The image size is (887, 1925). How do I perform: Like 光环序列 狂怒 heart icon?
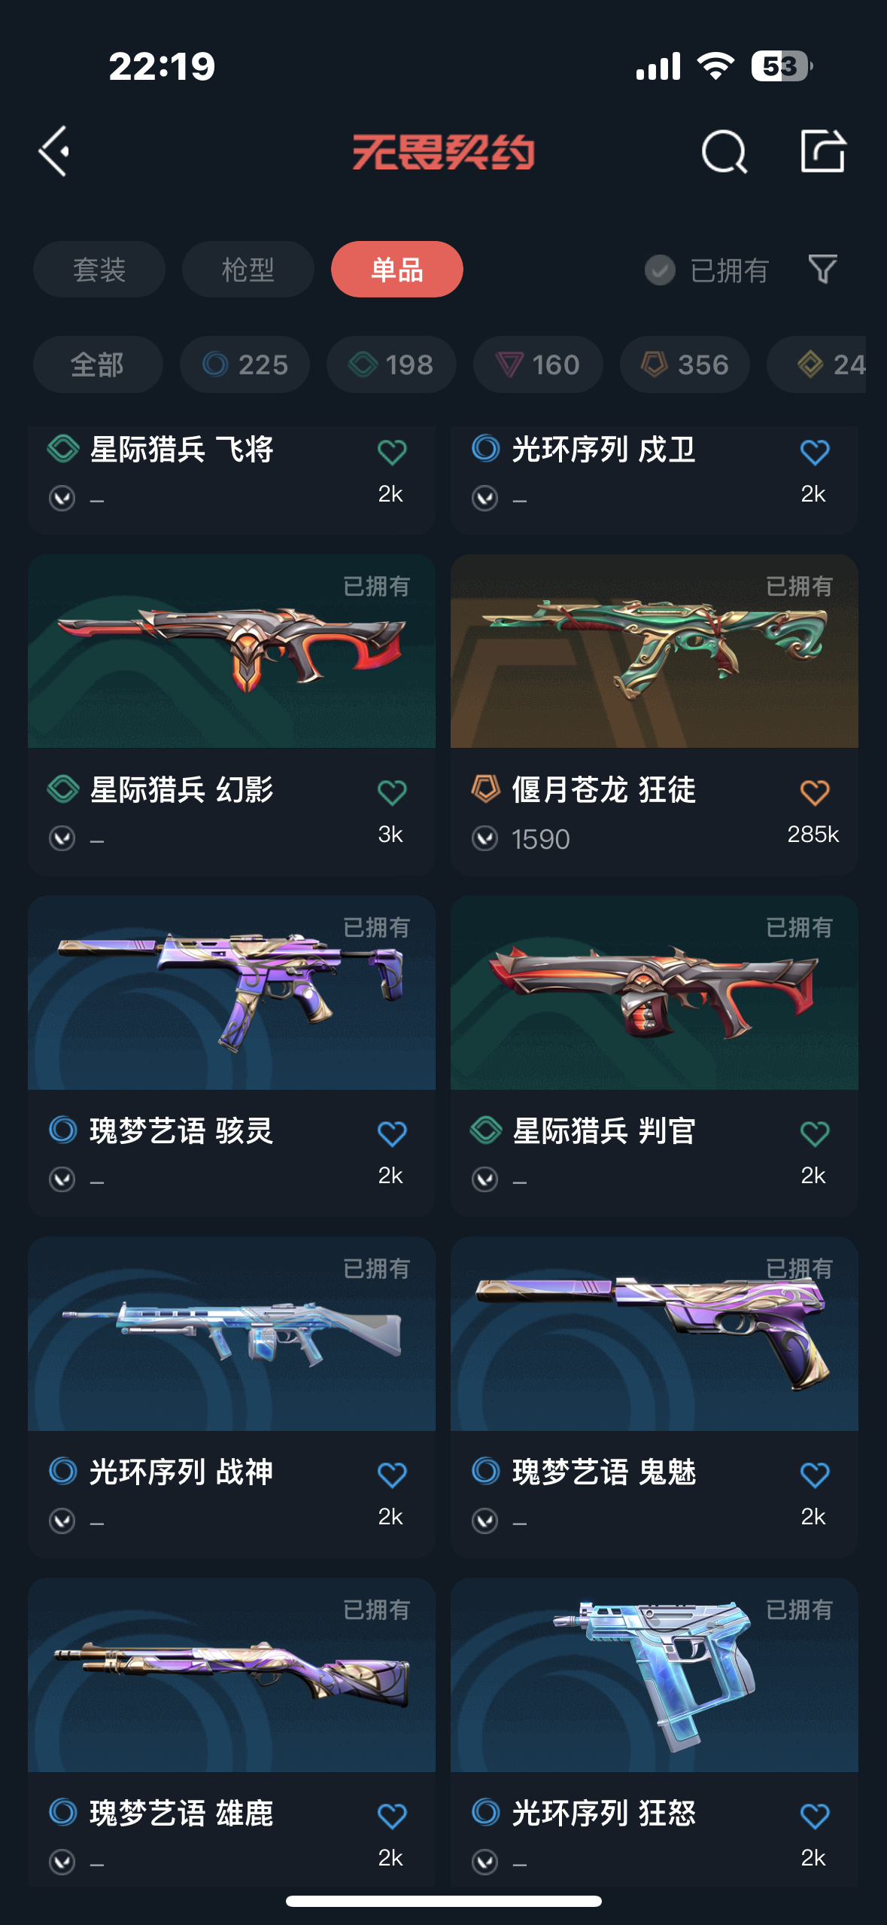click(815, 1816)
